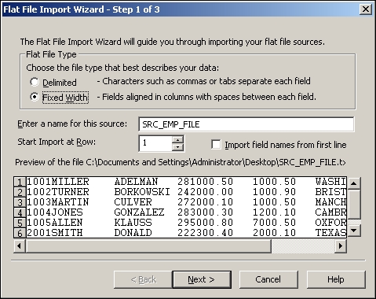
Task: Click KLAUSS in the preview
Action: tap(133, 223)
